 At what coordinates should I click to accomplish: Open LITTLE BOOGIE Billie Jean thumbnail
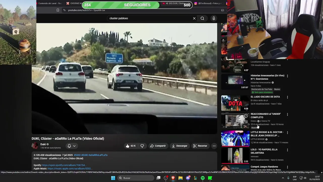coord(235,139)
